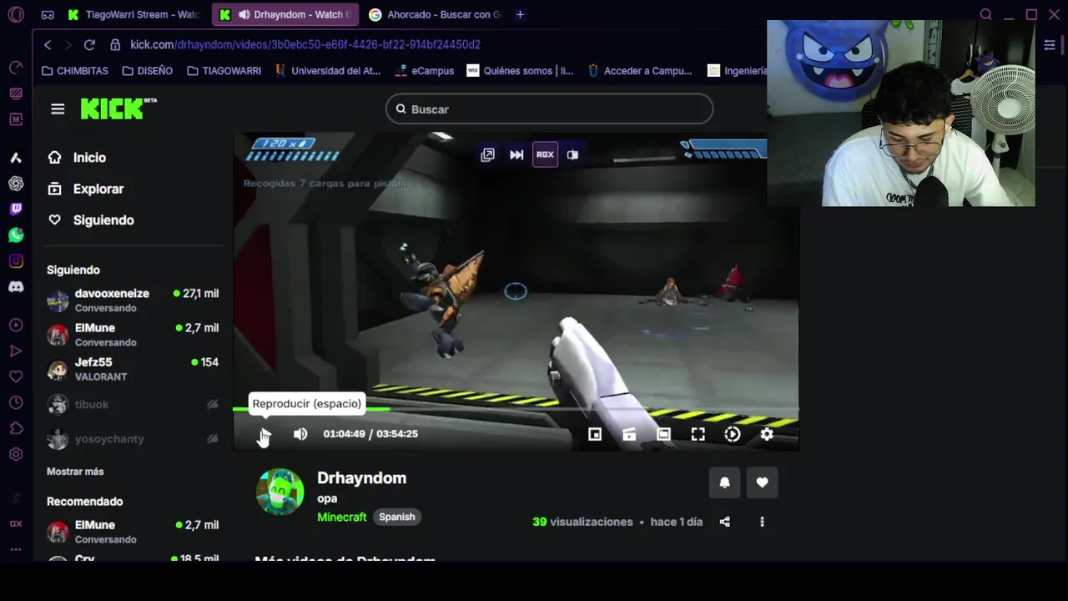Open offline channel tibuok
The height and width of the screenshot is (601, 1068).
point(133,405)
